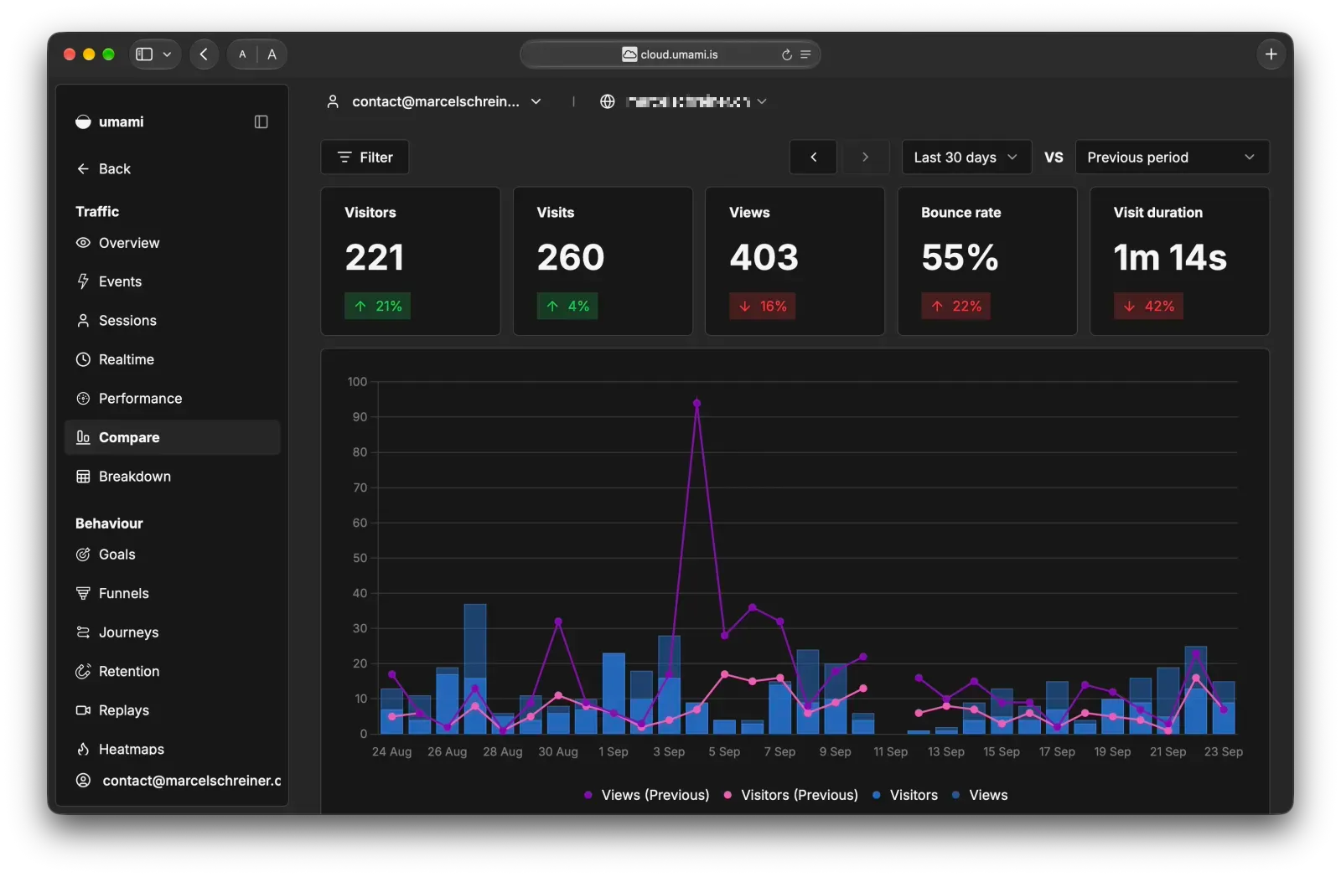
Task: Open the Journeys icon
Action: pyautogui.click(x=83, y=632)
